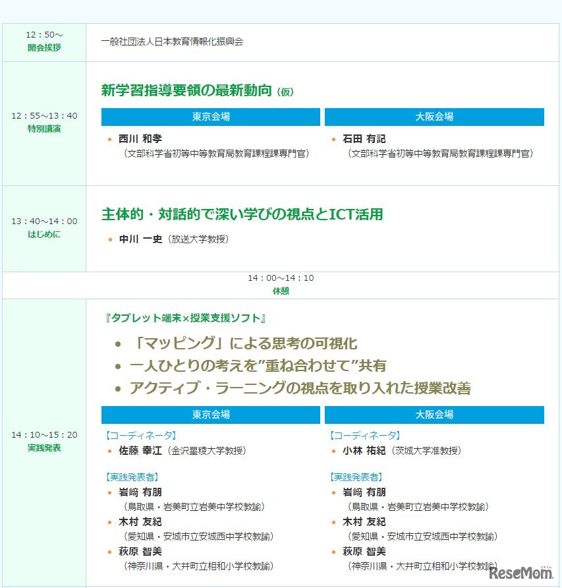
Task: Select the 大阪会場 header under the 実践発表 session
Action: (434, 415)
